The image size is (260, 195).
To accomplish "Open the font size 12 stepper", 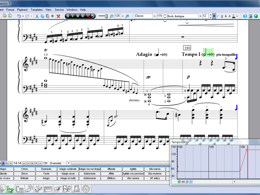I will click(x=211, y=16).
